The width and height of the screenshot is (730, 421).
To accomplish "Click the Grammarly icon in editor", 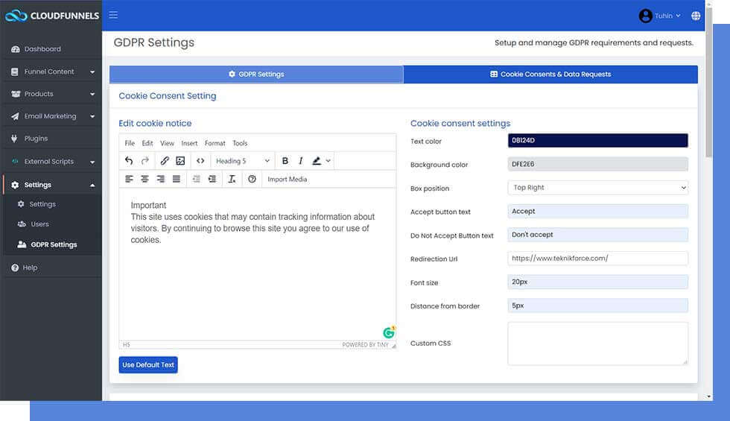I will (389, 332).
